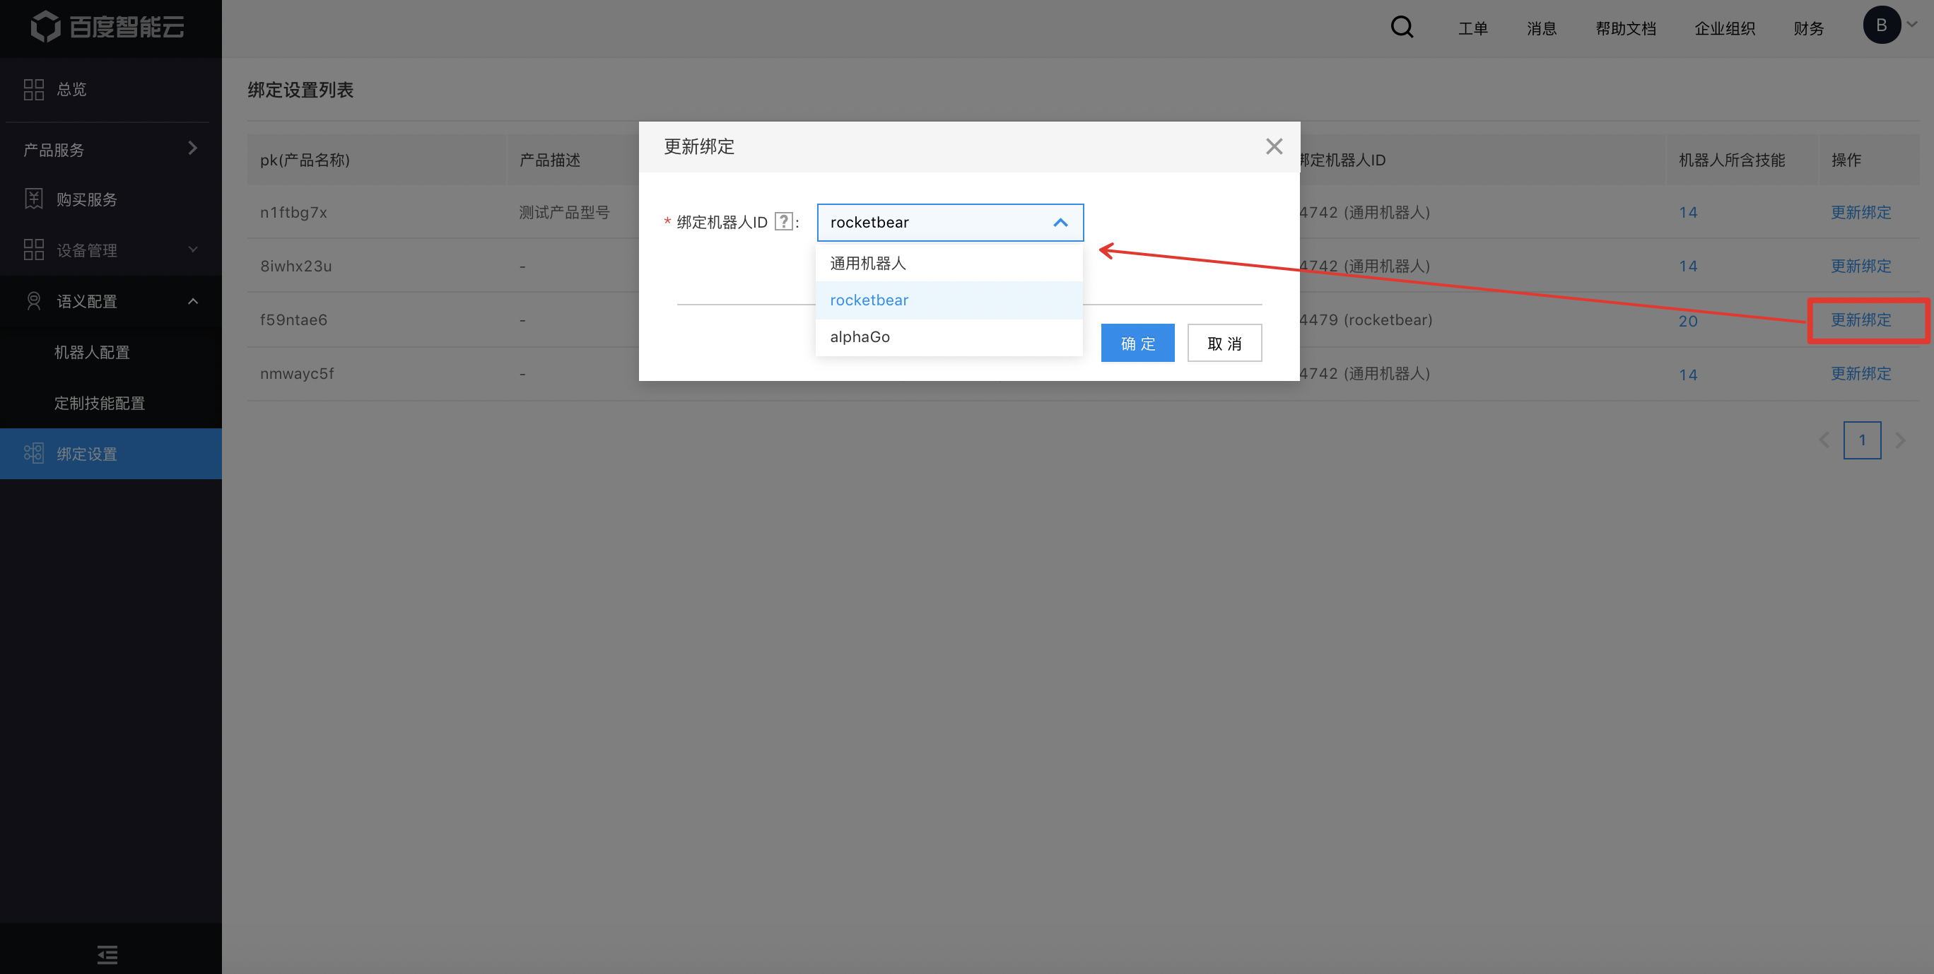Click 更新绑定 for f59ntae6 row
The image size is (1934, 974).
point(1860,320)
